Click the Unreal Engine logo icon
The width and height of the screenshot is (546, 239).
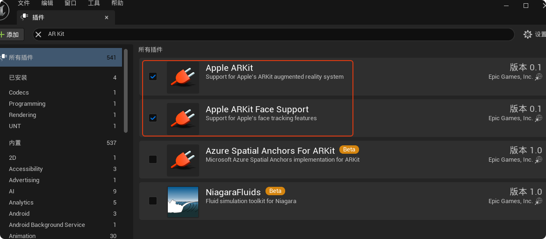click(3, 10)
